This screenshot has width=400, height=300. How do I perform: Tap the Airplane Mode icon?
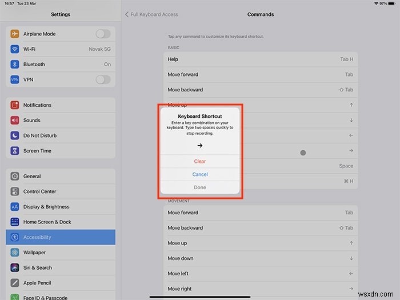coord(14,34)
